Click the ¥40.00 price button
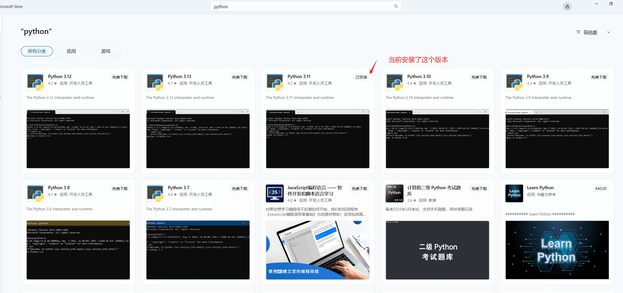 click(x=601, y=189)
